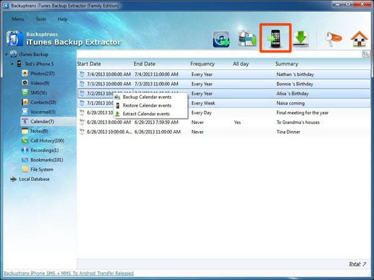374x280 pixels.
Task: Click the search magnifier icon
Action: click(x=366, y=54)
